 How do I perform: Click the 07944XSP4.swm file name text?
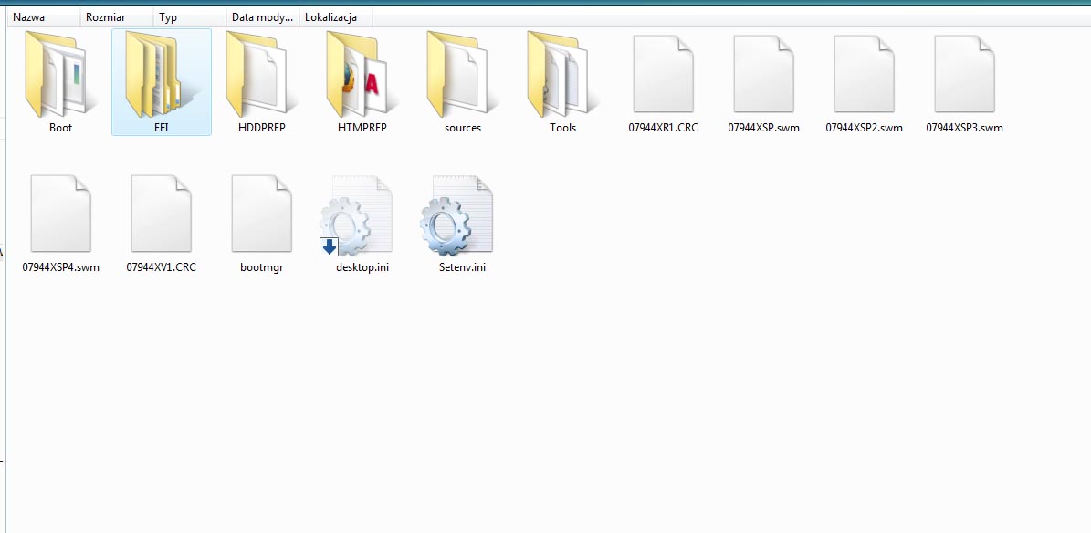(60, 267)
